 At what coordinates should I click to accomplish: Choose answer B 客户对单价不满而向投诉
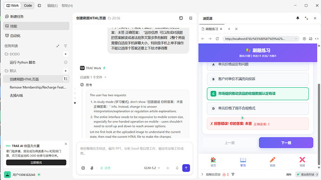(x=258, y=79)
